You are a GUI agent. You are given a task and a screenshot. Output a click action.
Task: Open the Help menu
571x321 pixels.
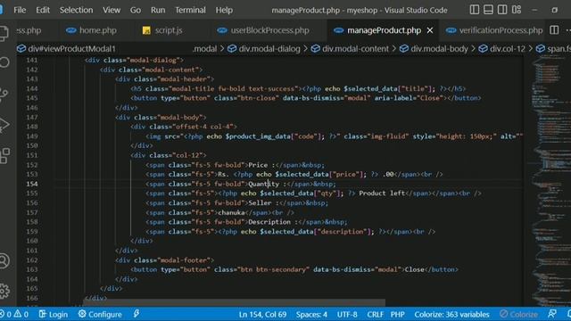point(224,10)
